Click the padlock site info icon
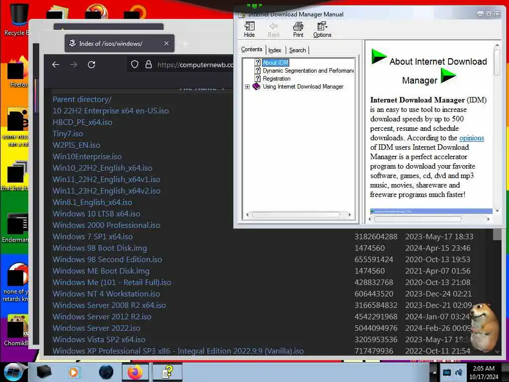 [149, 65]
